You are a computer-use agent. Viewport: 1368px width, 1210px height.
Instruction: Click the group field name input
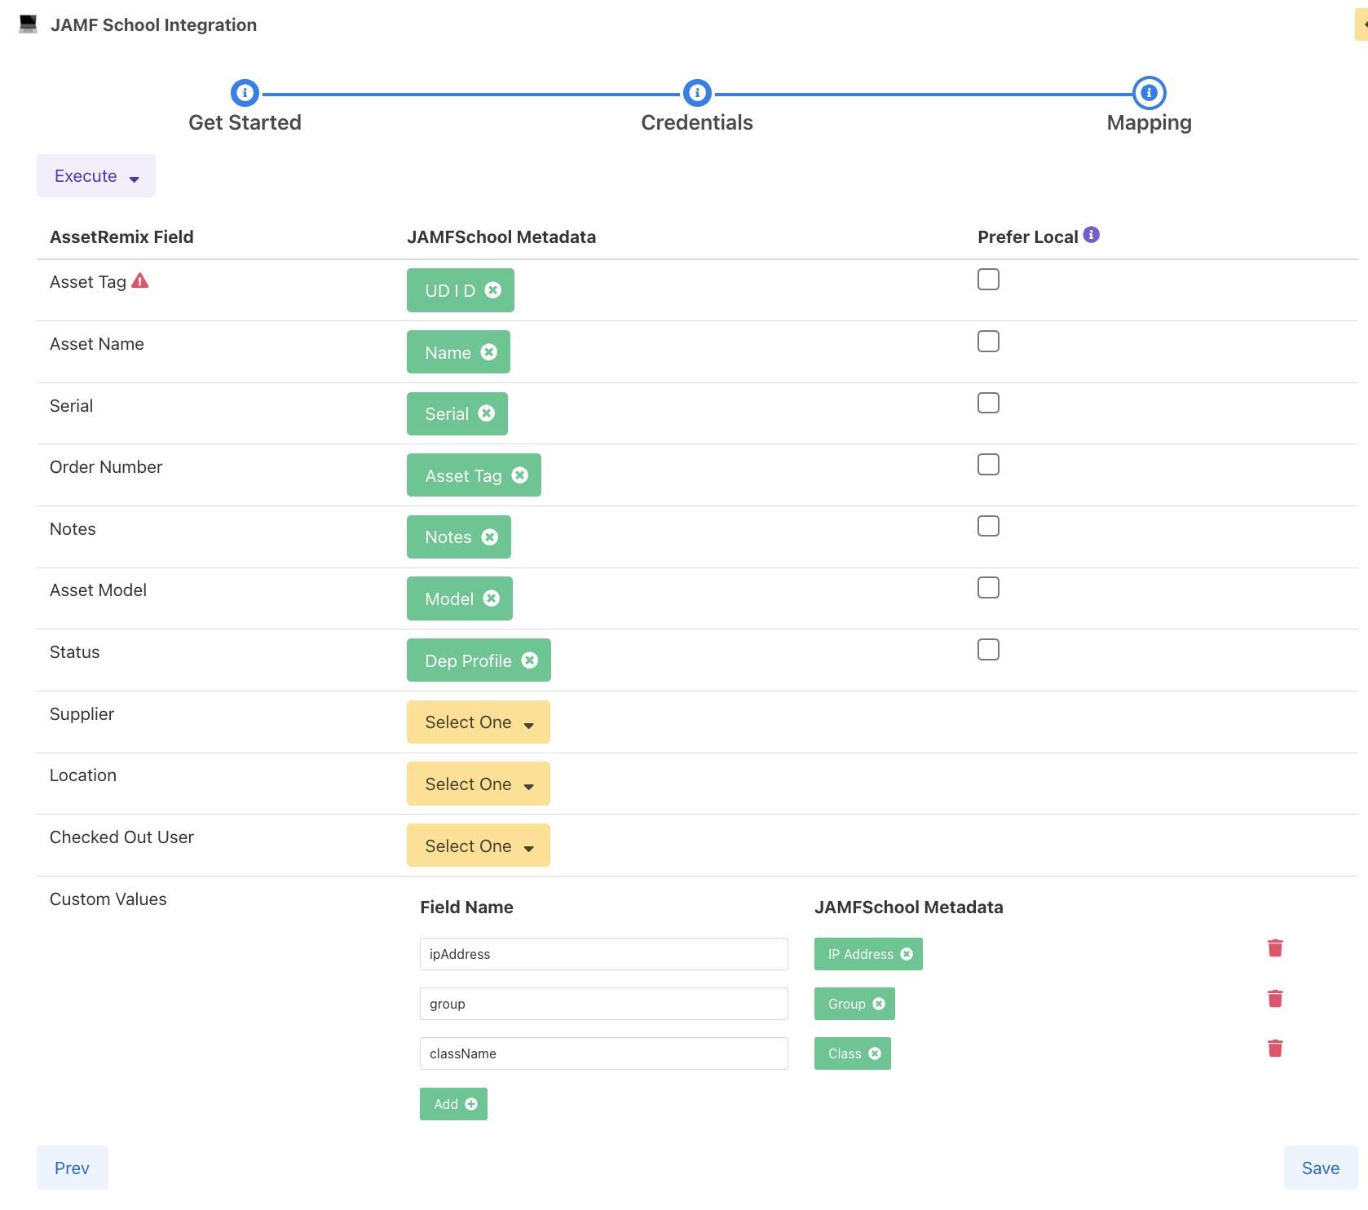pos(603,1004)
